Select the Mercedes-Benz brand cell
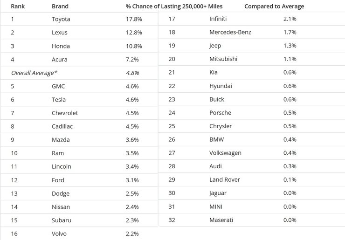345x240 pixels. tap(230, 32)
